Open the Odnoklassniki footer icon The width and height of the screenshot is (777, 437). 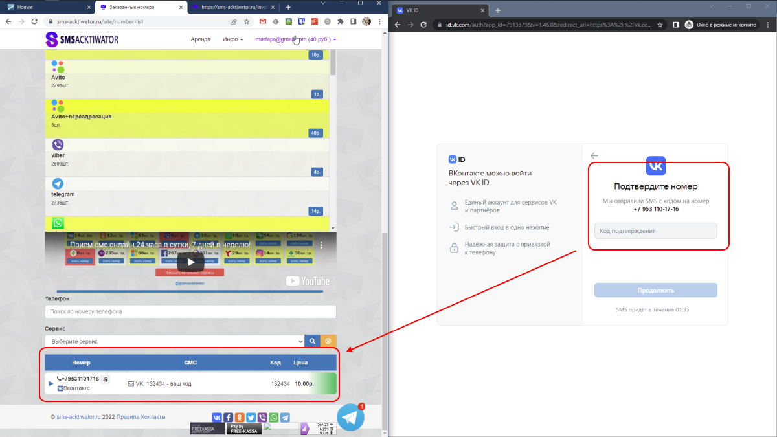pos(240,418)
